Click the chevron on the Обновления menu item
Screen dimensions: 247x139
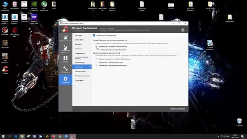[x=90, y=67]
